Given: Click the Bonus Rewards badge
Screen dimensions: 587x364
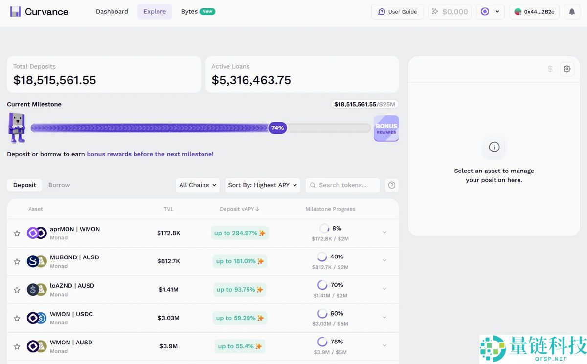Looking at the screenshot, I should 386,128.
